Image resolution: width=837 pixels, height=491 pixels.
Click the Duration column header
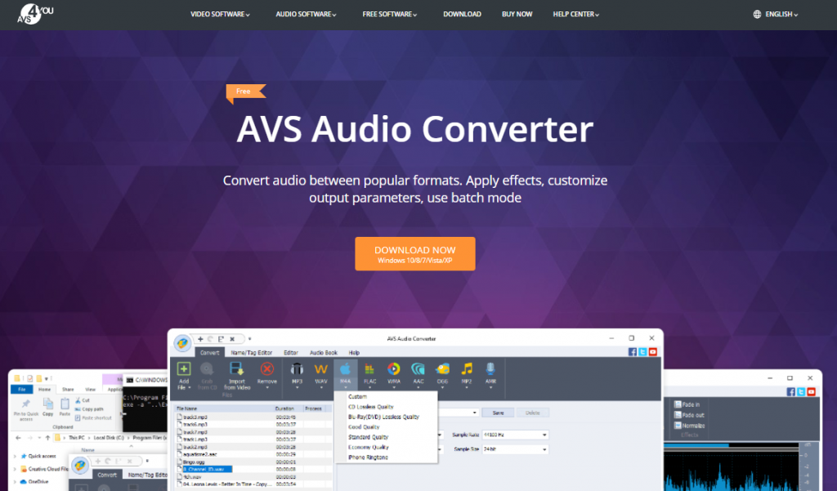click(288, 408)
